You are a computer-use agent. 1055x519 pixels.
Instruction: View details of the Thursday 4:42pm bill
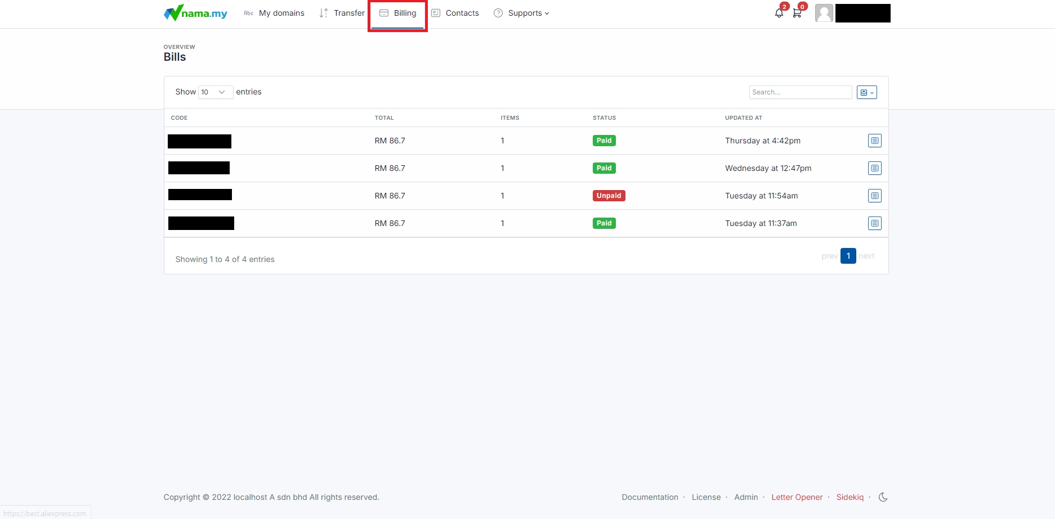(x=874, y=141)
